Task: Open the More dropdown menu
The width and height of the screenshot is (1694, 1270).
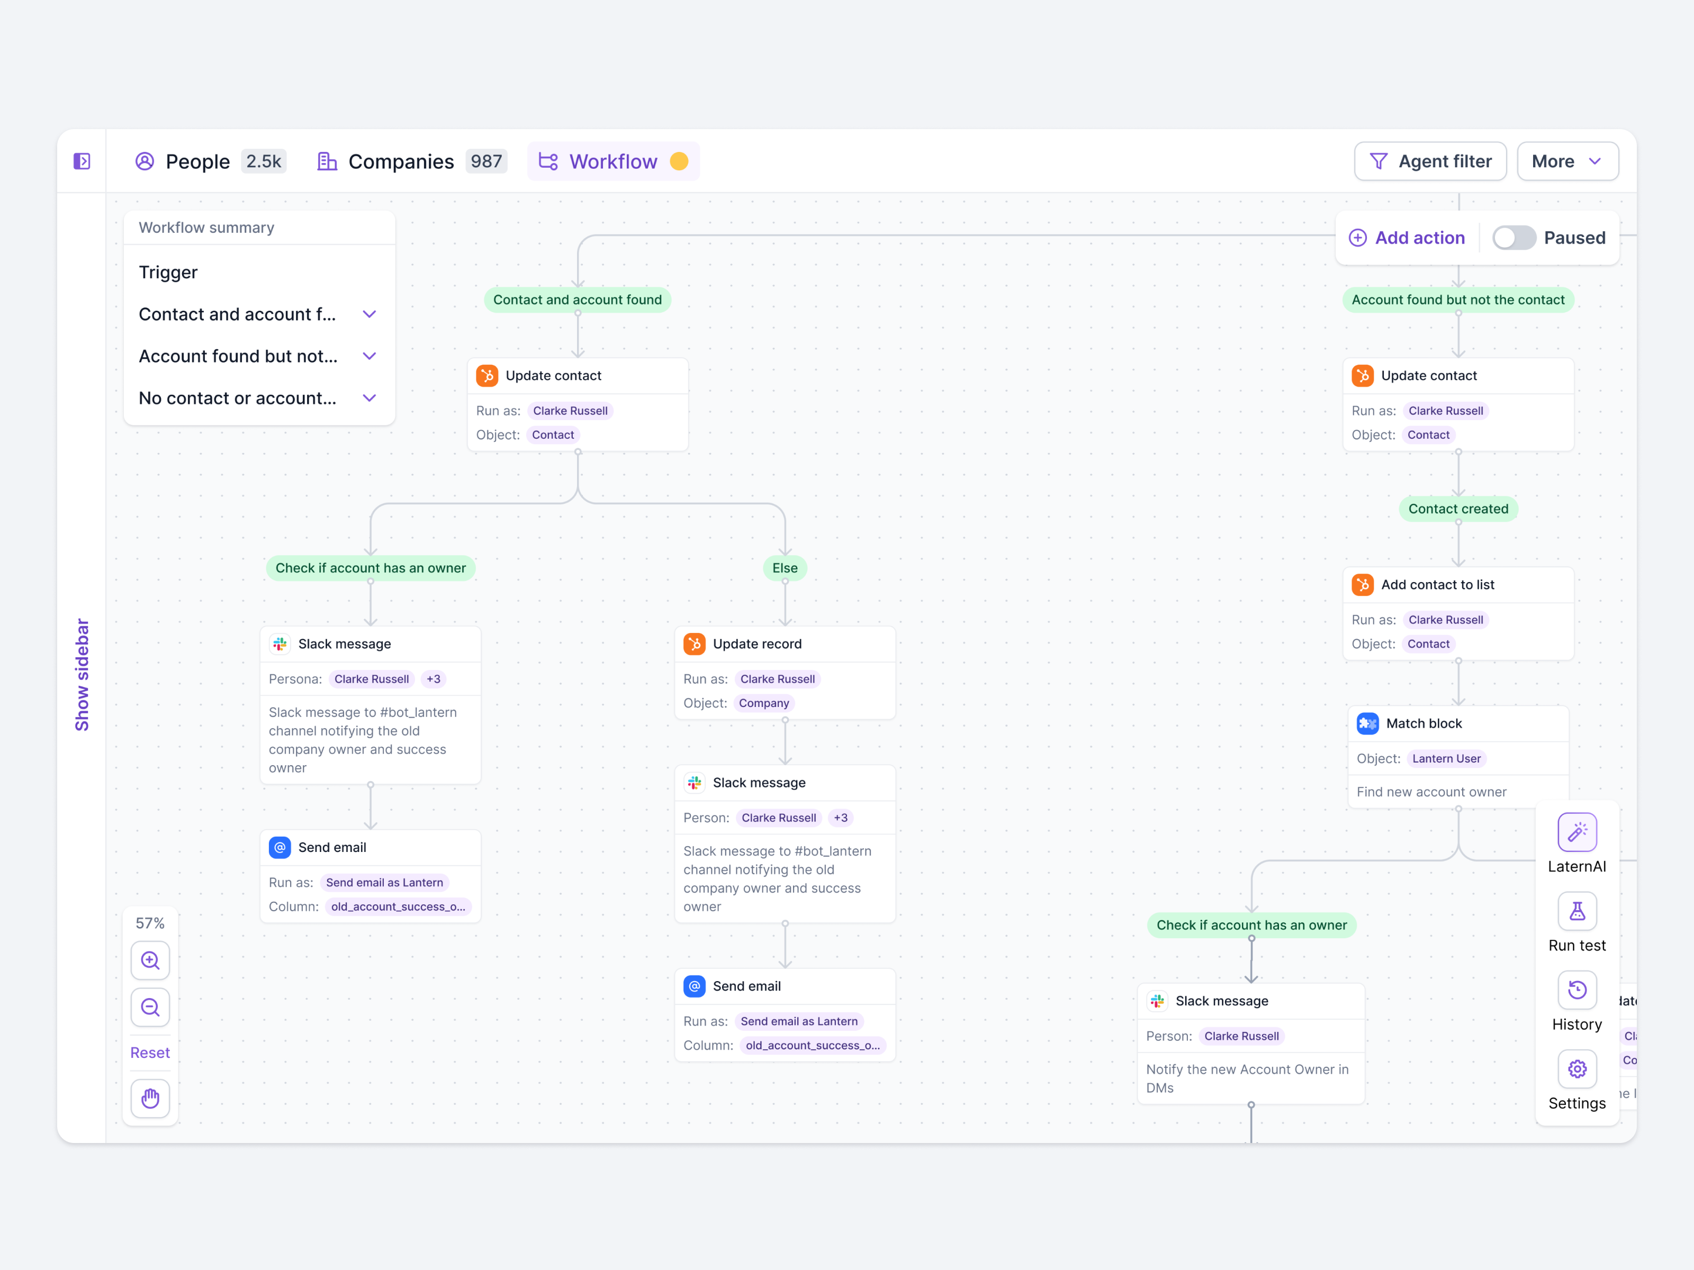Action: (x=1567, y=161)
